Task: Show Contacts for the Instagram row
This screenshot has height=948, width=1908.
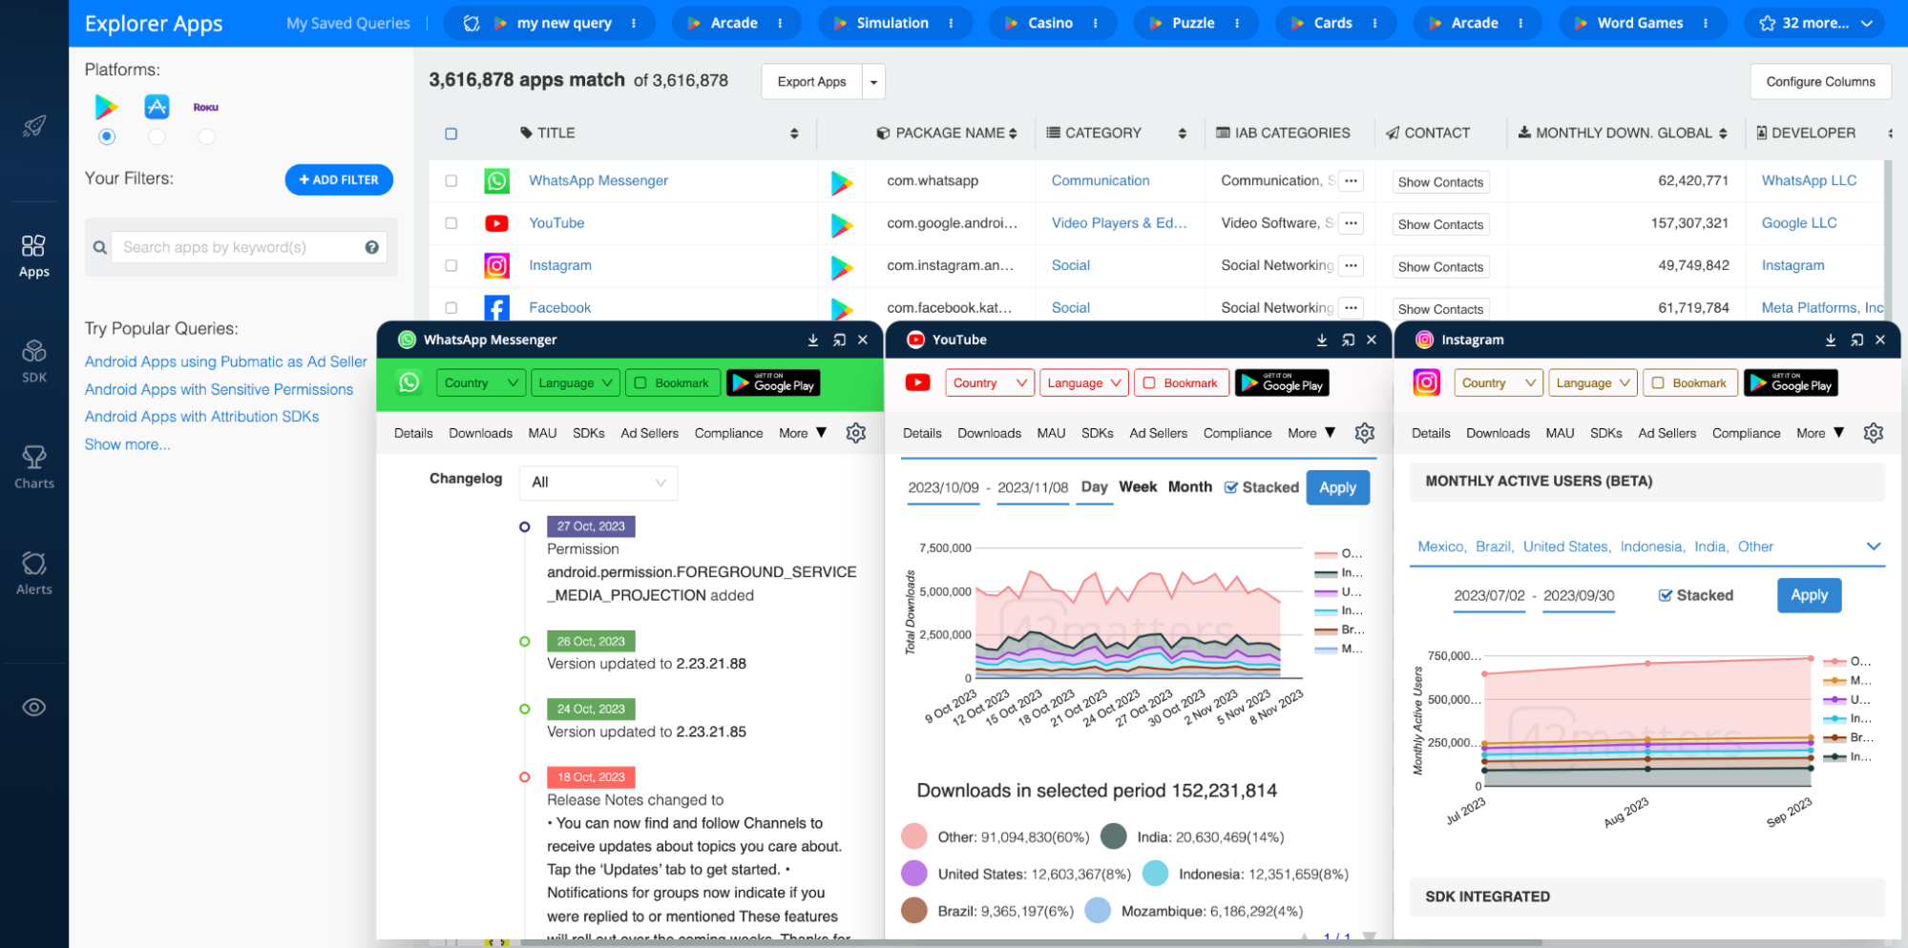Action: click(1440, 266)
